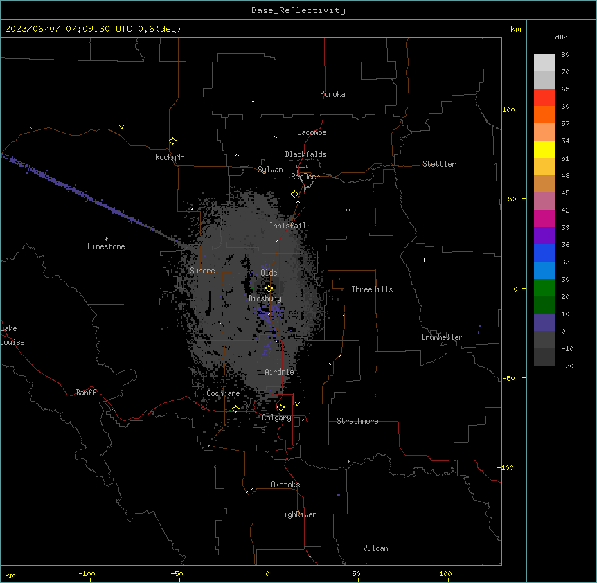Click the HighRiver town label
597x583 pixels.
tap(298, 514)
